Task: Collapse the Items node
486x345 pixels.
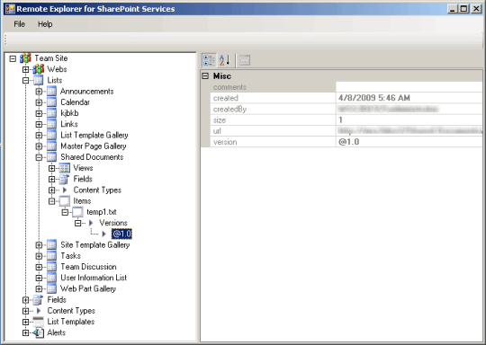Action: 52,201
